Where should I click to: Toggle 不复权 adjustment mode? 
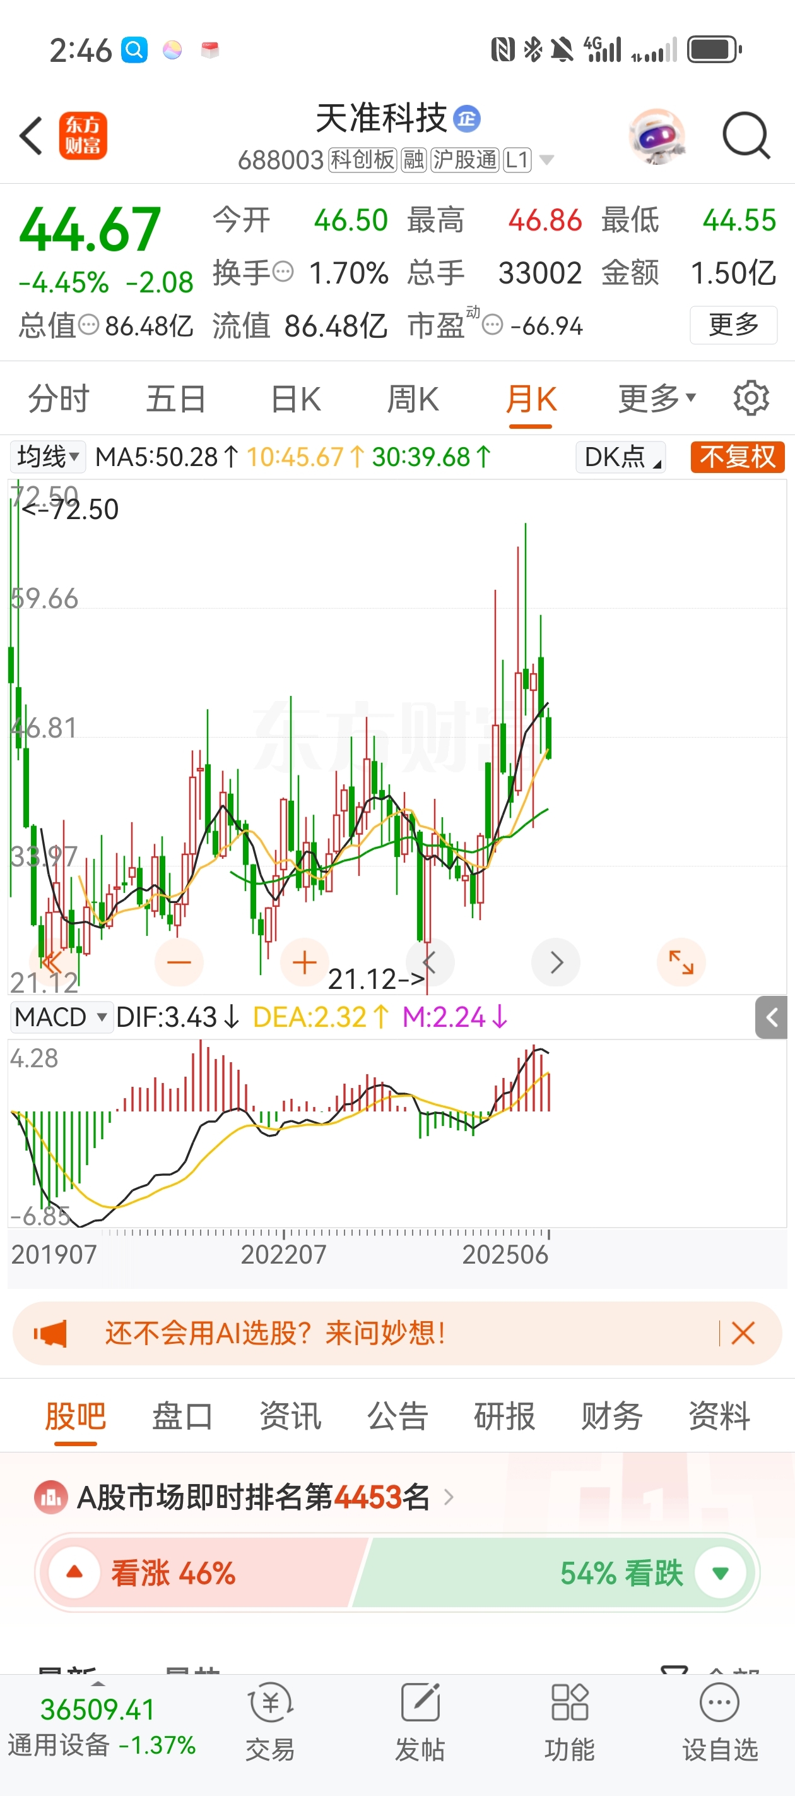738,457
